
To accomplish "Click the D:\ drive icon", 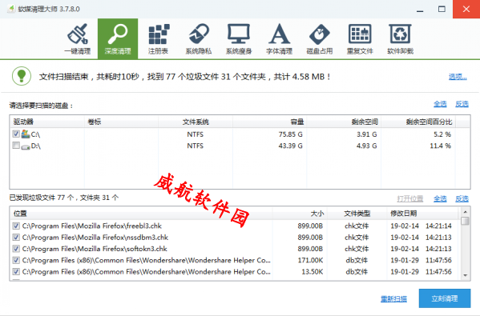I will (26, 146).
